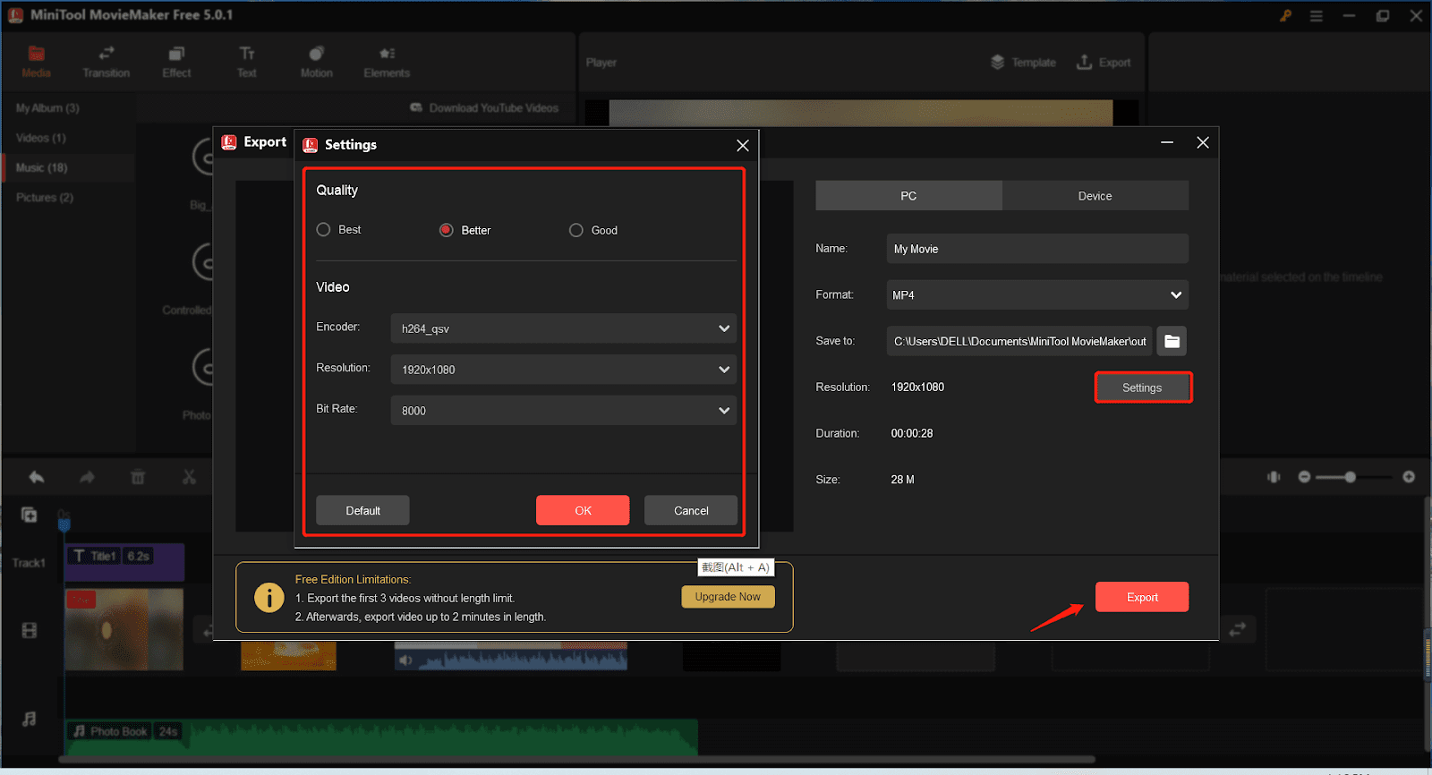
Task: Click the Save to path field
Action: pos(1019,341)
